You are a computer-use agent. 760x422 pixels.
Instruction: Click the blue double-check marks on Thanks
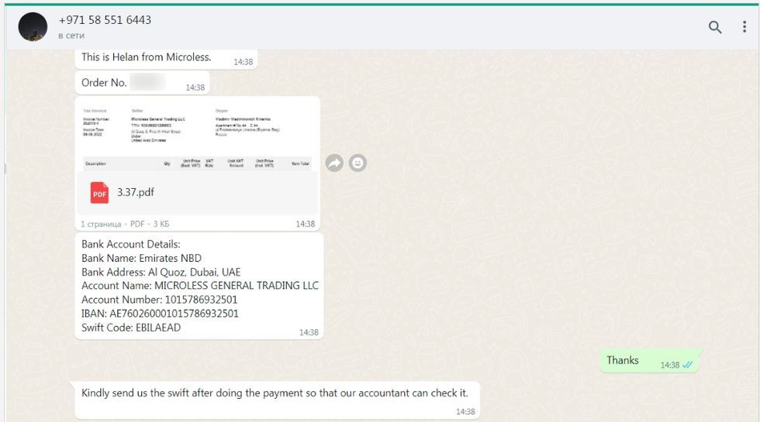coord(687,365)
